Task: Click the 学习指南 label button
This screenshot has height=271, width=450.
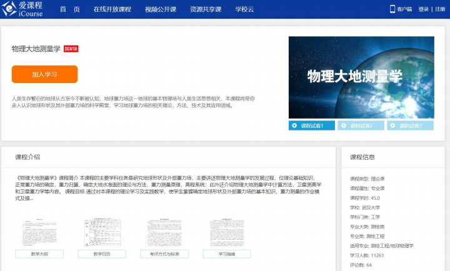Action: click(226, 254)
